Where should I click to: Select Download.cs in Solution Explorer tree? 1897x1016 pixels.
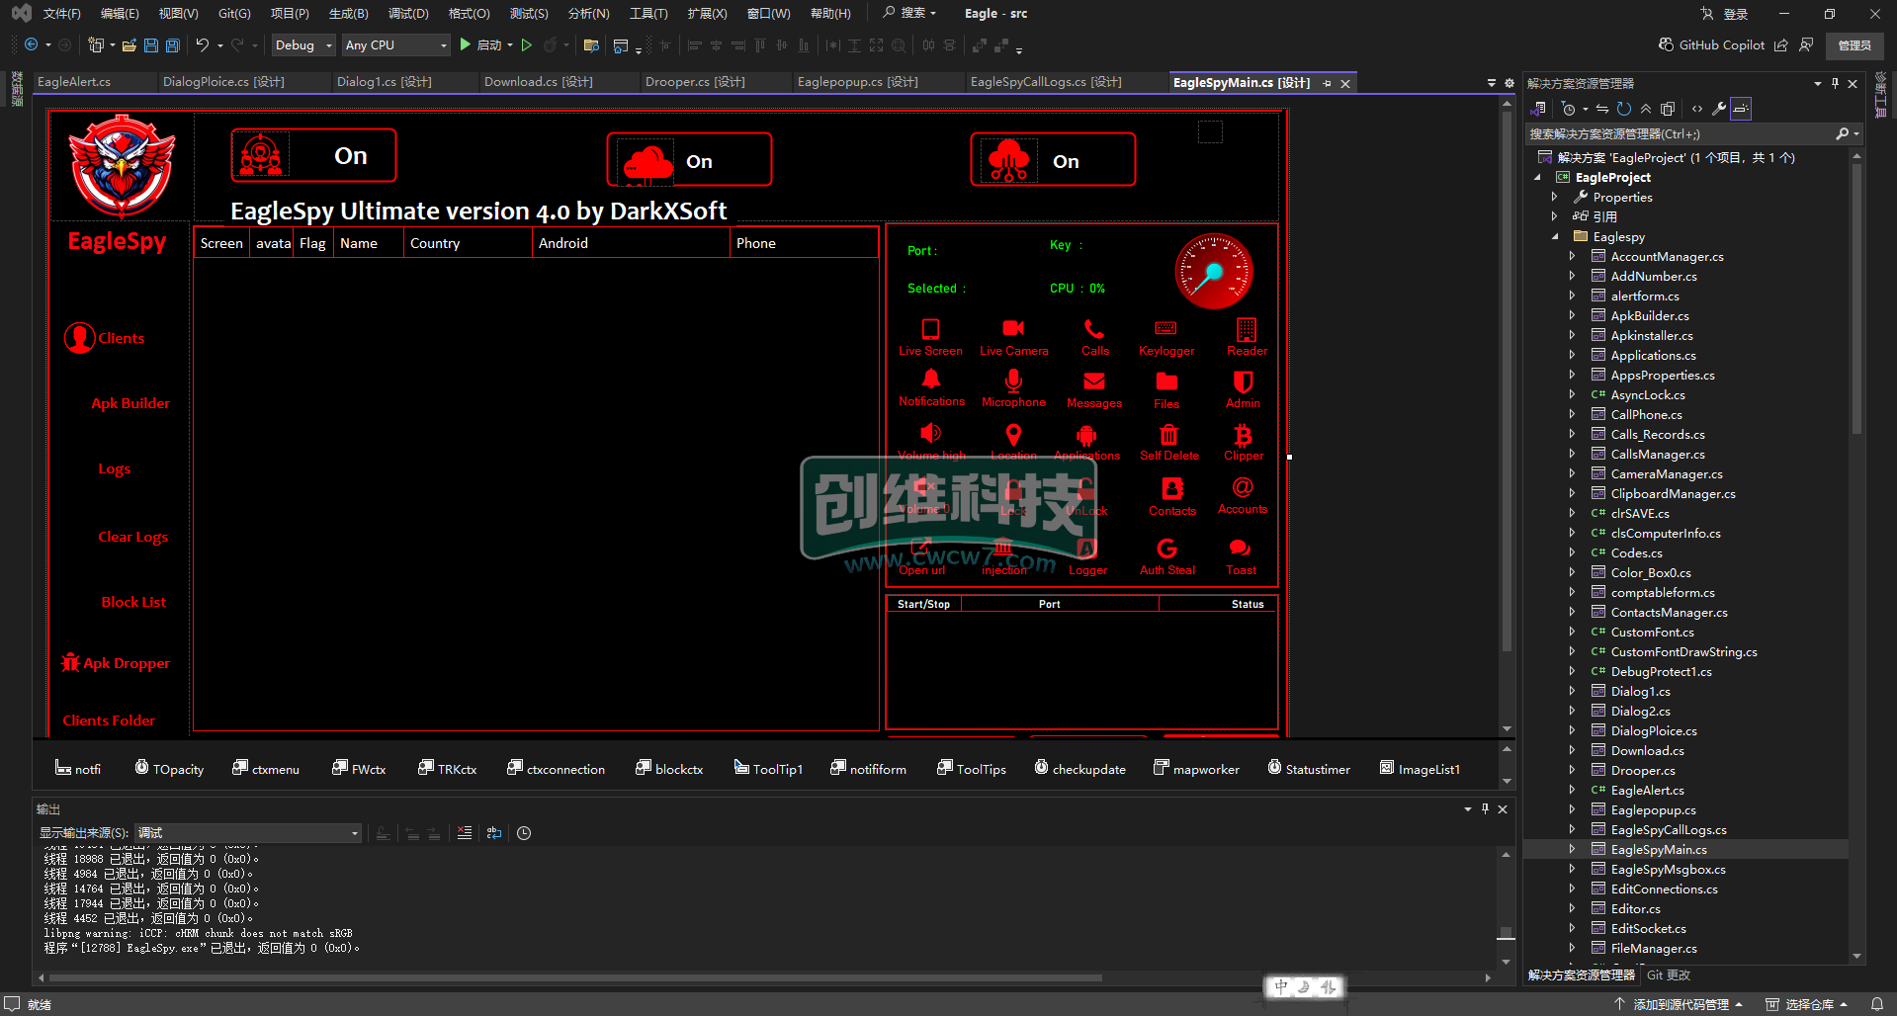point(1647,751)
